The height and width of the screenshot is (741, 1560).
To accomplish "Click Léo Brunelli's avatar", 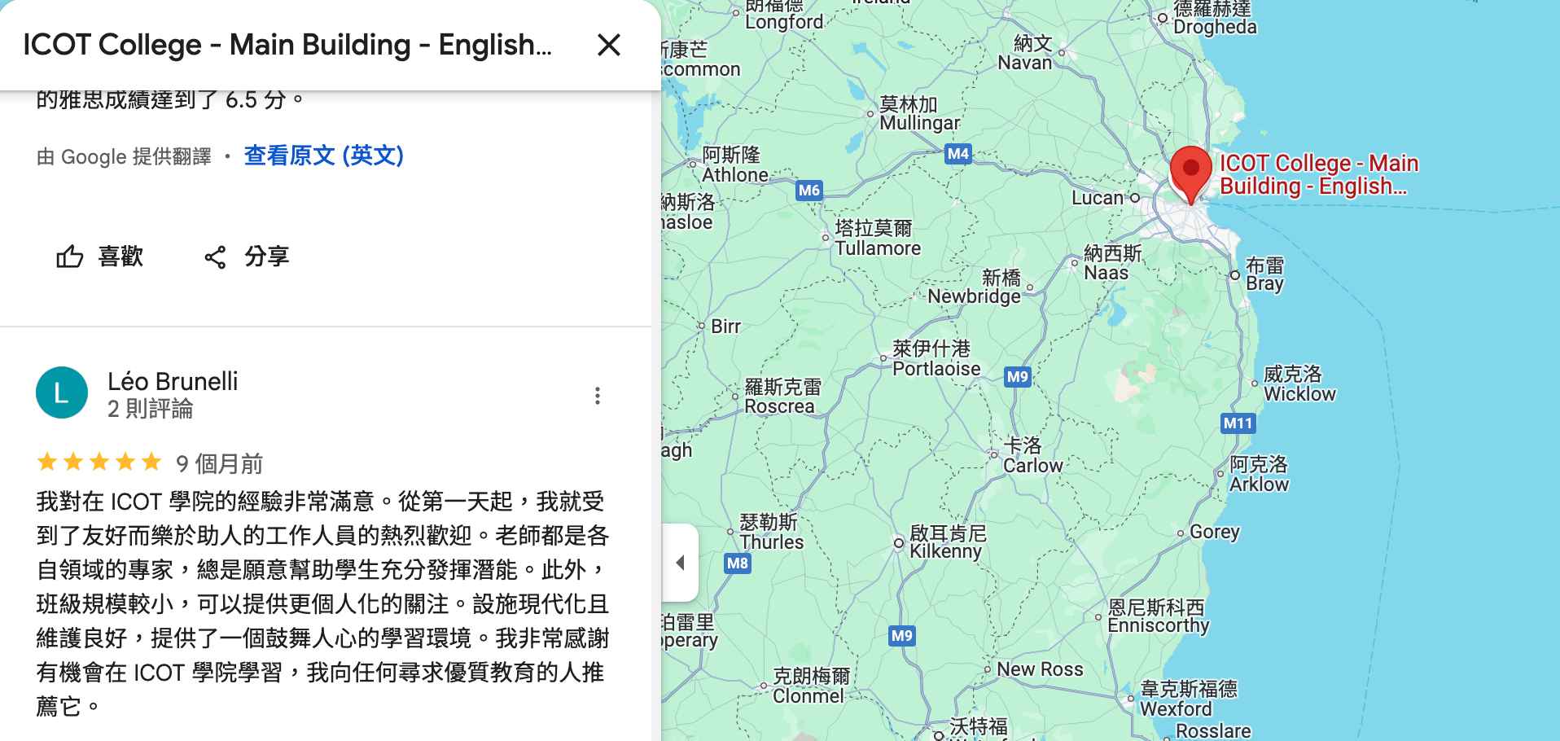I will point(62,392).
